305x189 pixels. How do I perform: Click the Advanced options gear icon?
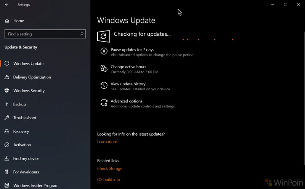coord(104,103)
